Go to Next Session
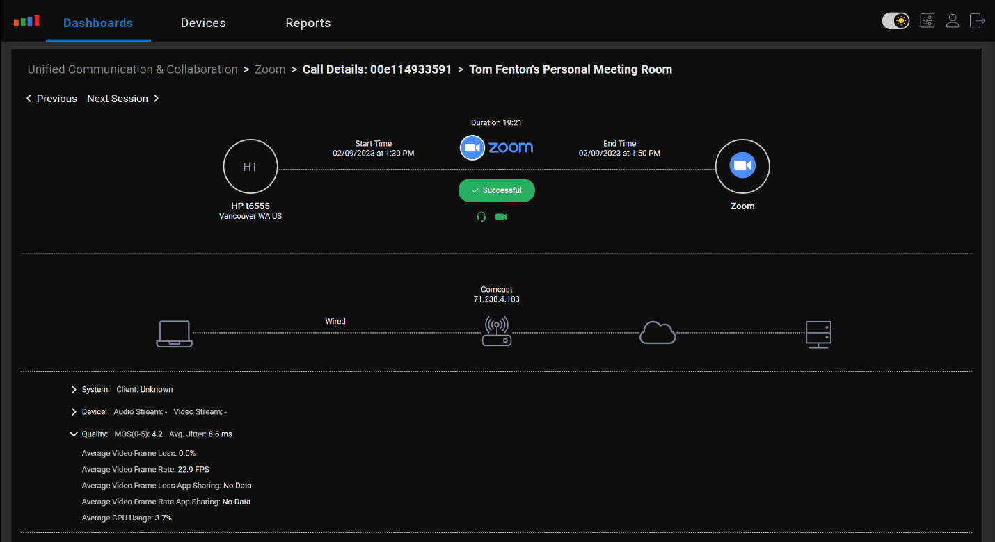The width and height of the screenshot is (995, 542). (x=123, y=99)
